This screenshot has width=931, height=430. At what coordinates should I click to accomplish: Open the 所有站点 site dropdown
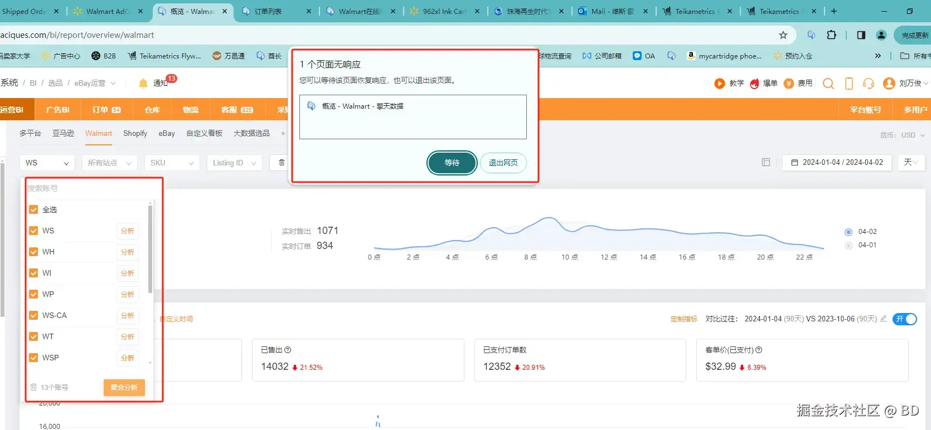click(x=109, y=163)
